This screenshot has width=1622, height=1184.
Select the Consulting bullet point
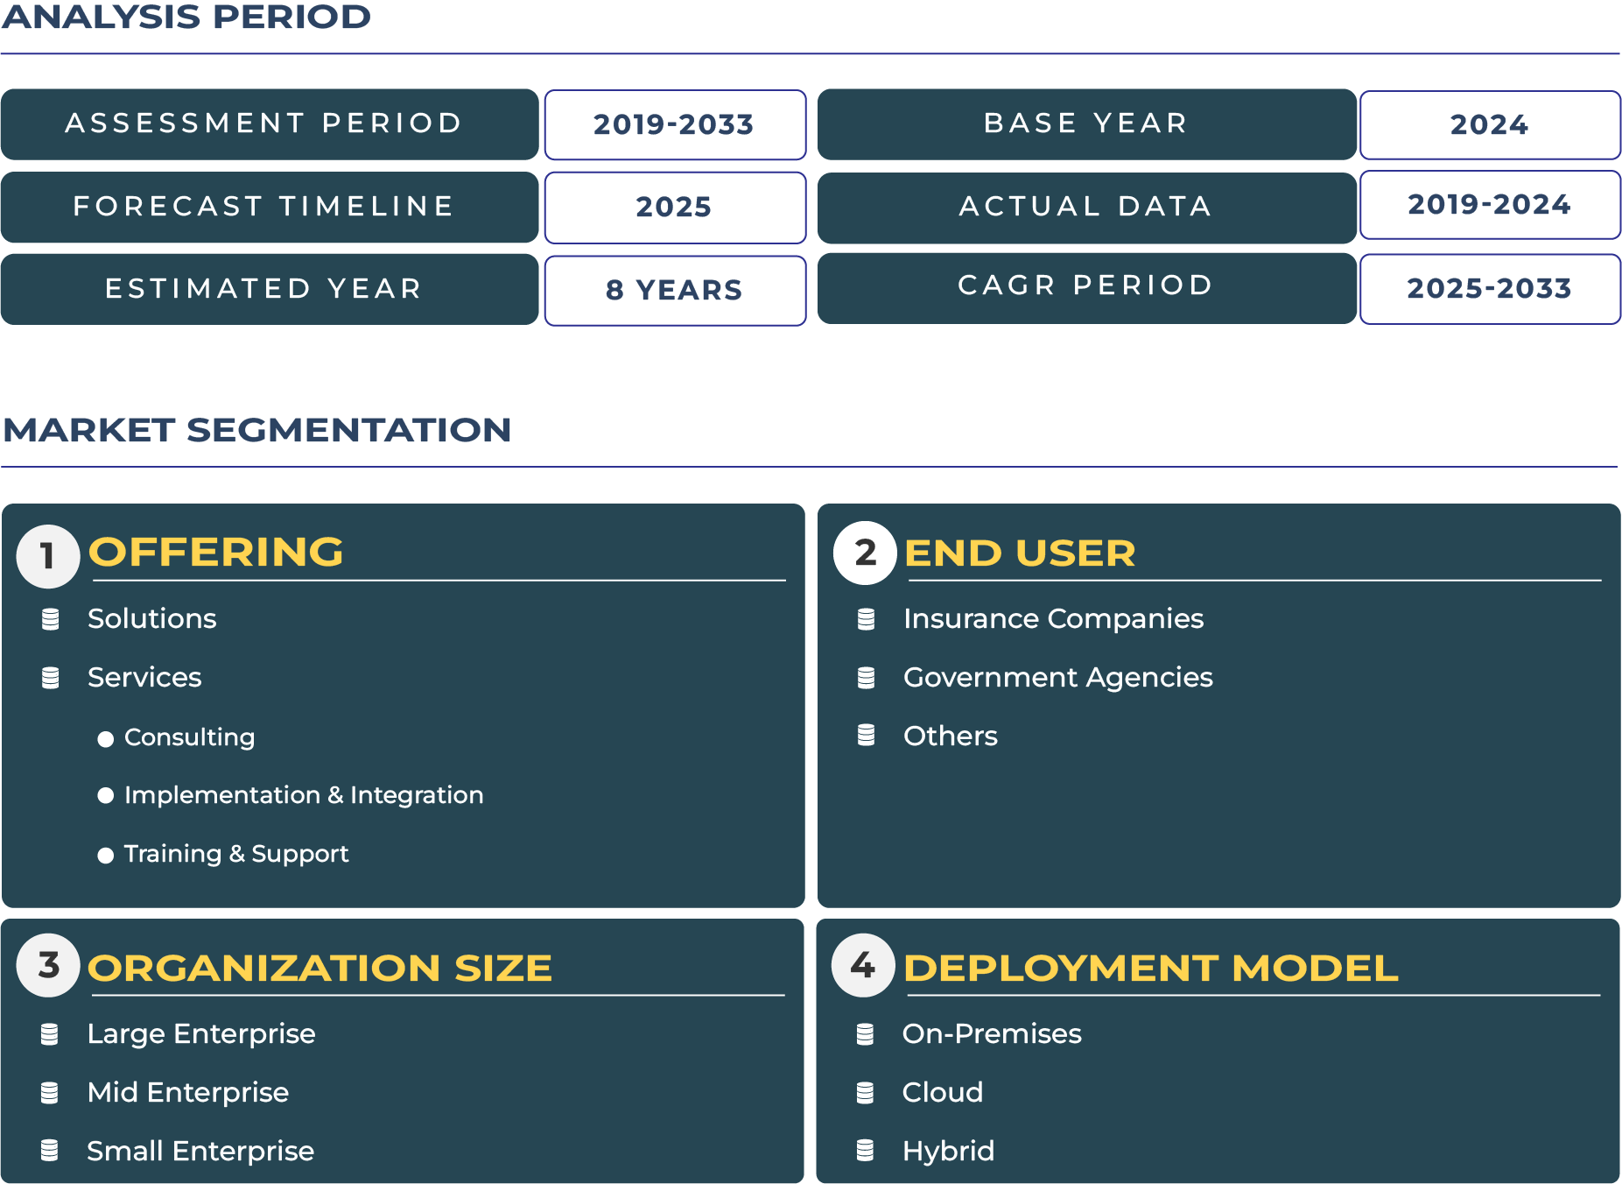tap(106, 739)
